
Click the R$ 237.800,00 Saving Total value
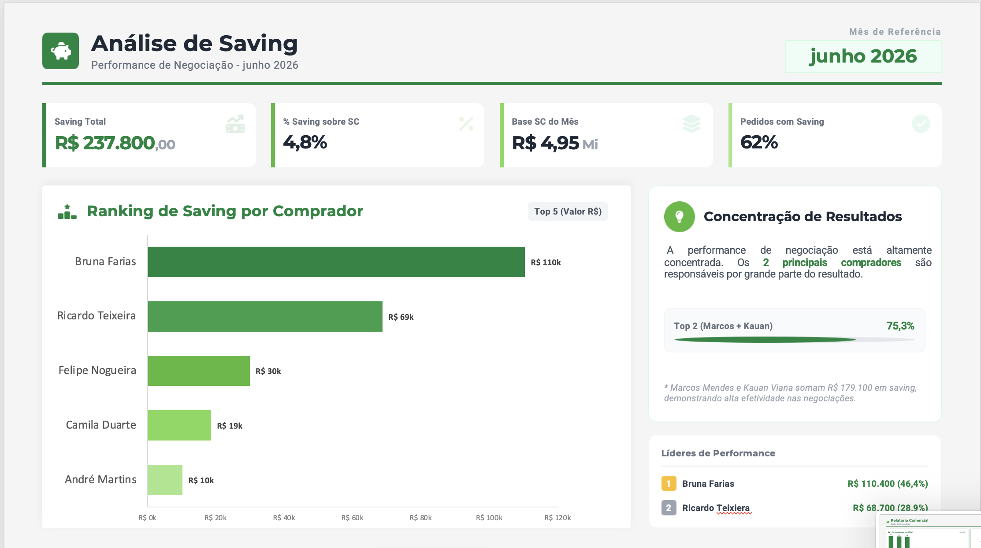click(x=115, y=143)
